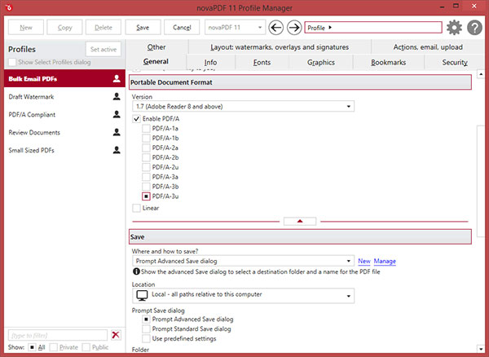Click the back arrow navigation icon
The height and width of the screenshot is (357, 489).
[276, 28]
